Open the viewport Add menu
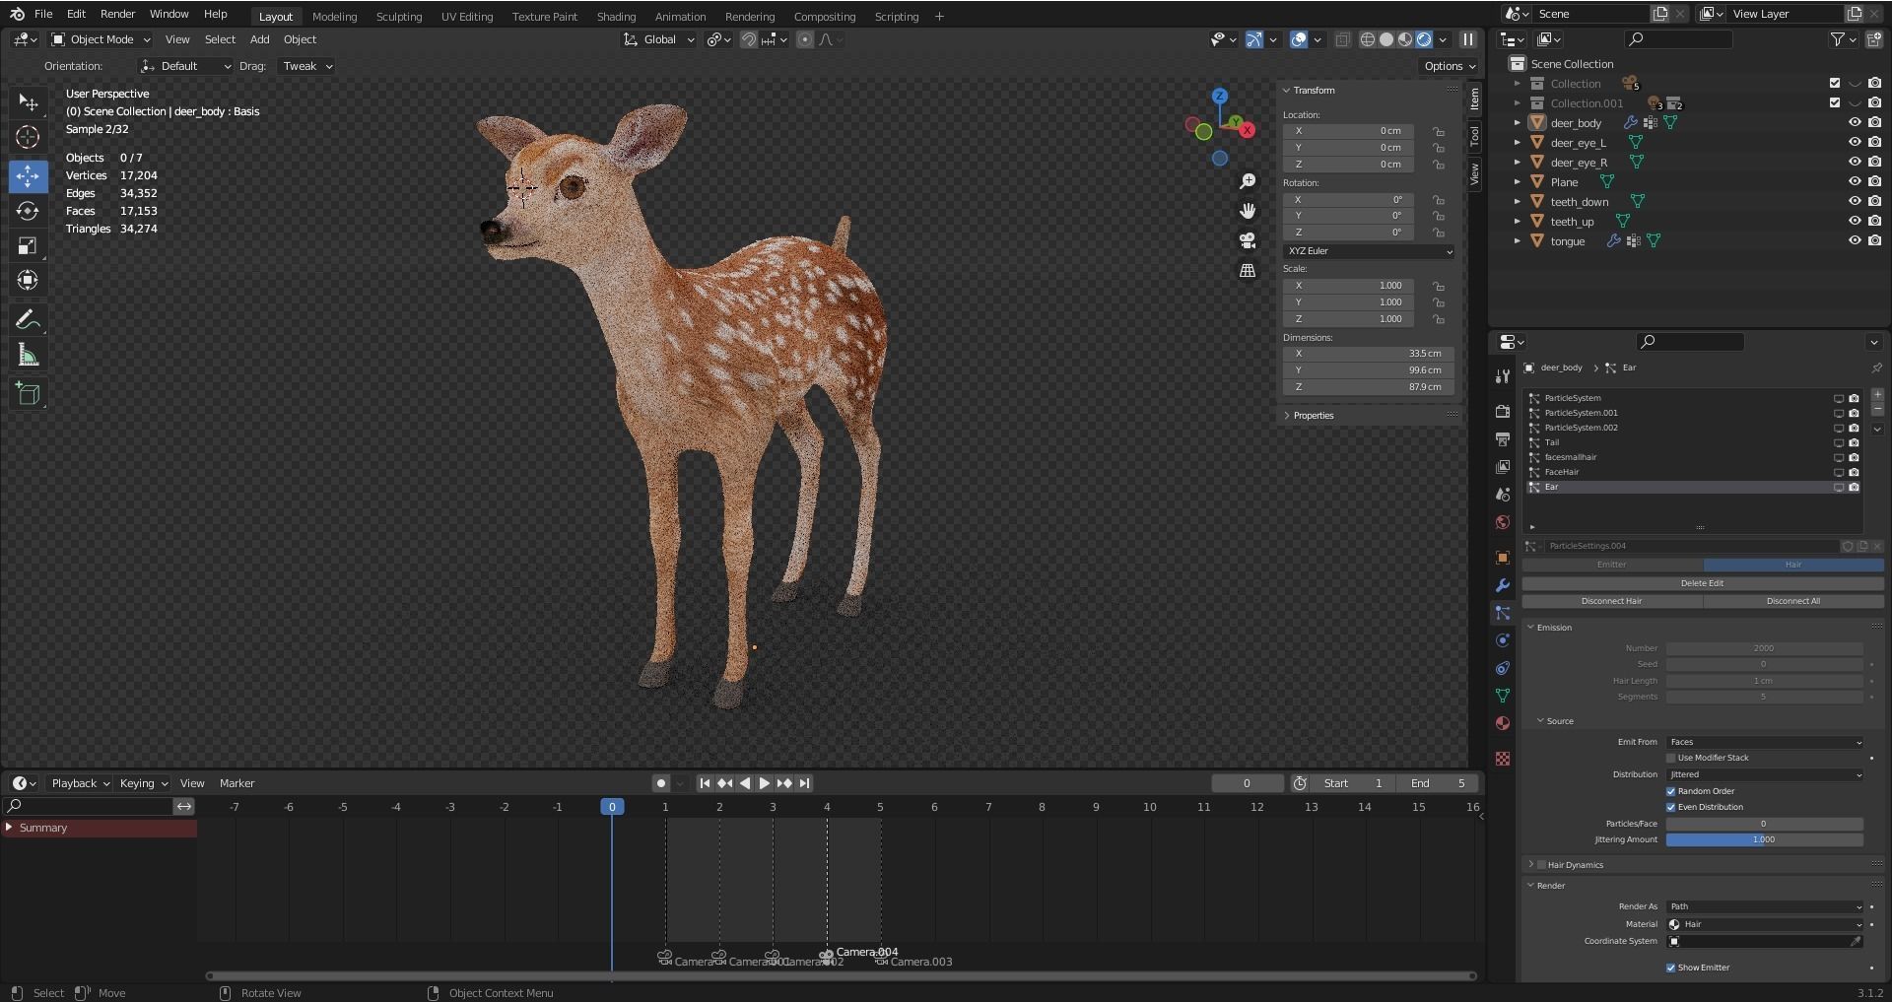Image resolution: width=1892 pixels, height=1002 pixels. pyautogui.click(x=259, y=39)
